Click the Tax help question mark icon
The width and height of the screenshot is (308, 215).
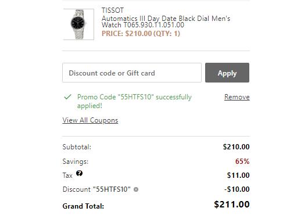pyautogui.click(x=80, y=173)
